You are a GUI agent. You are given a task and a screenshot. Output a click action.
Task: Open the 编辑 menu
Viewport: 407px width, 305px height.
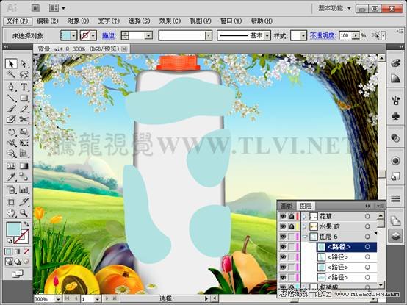(48, 21)
